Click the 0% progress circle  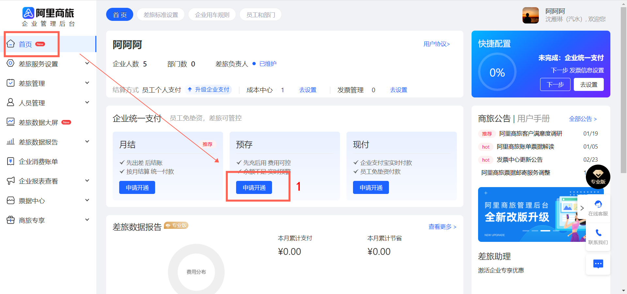coord(497,72)
